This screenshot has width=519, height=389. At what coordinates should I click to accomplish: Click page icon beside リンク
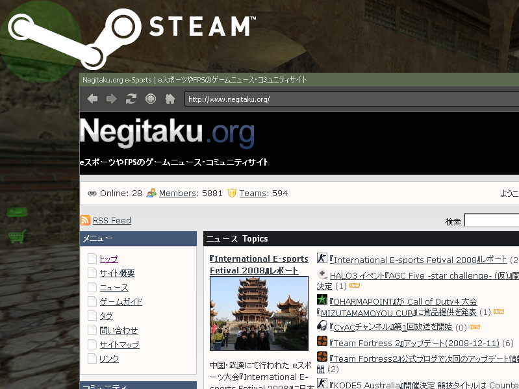(x=92, y=358)
